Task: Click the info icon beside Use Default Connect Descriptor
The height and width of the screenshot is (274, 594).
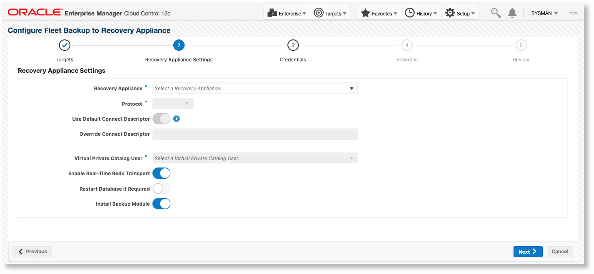Action: point(176,119)
